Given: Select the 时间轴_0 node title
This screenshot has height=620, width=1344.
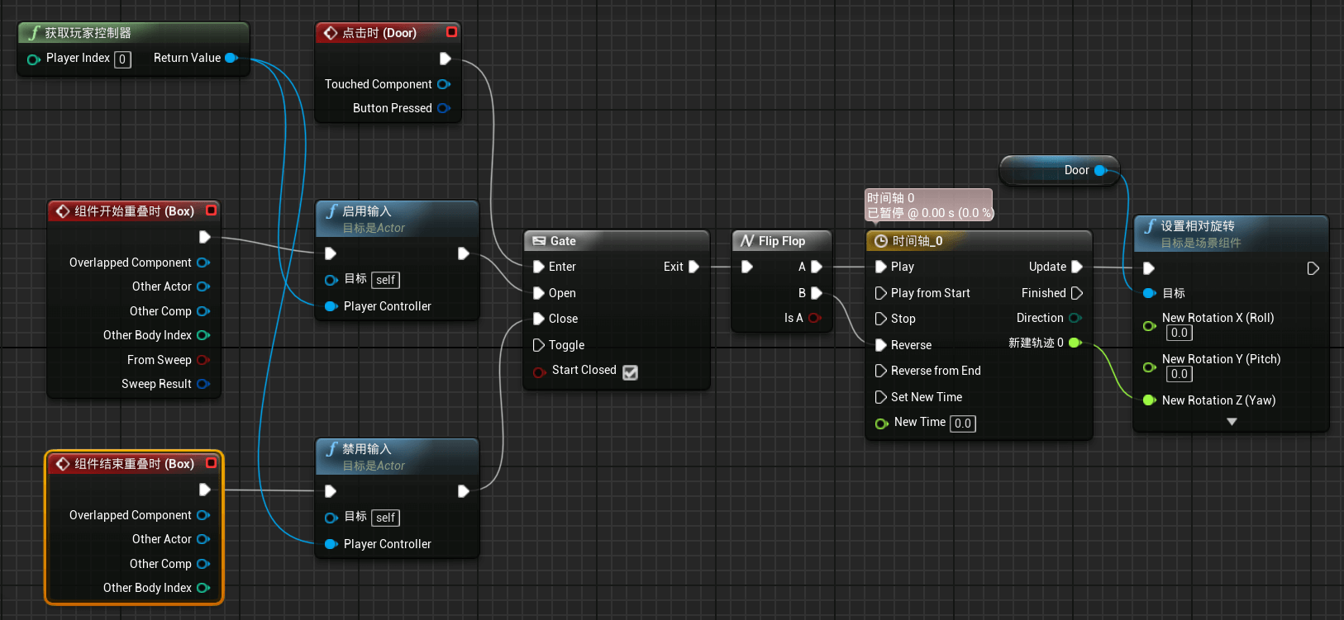Looking at the screenshot, I should click(917, 241).
